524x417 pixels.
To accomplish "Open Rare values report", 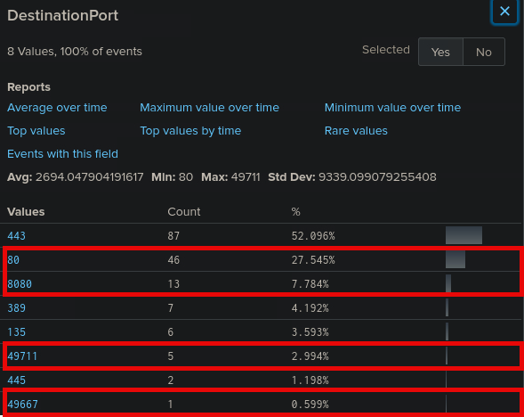I will (356, 131).
